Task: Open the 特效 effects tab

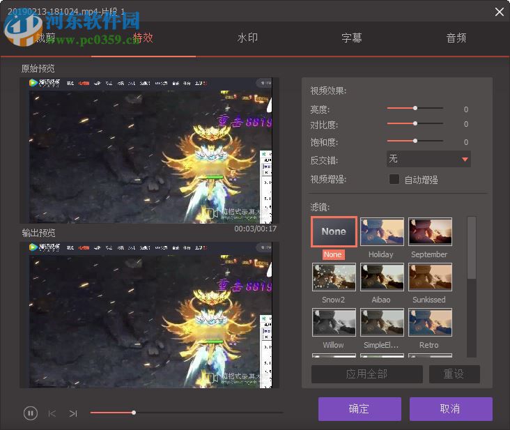Action: (x=143, y=38)
